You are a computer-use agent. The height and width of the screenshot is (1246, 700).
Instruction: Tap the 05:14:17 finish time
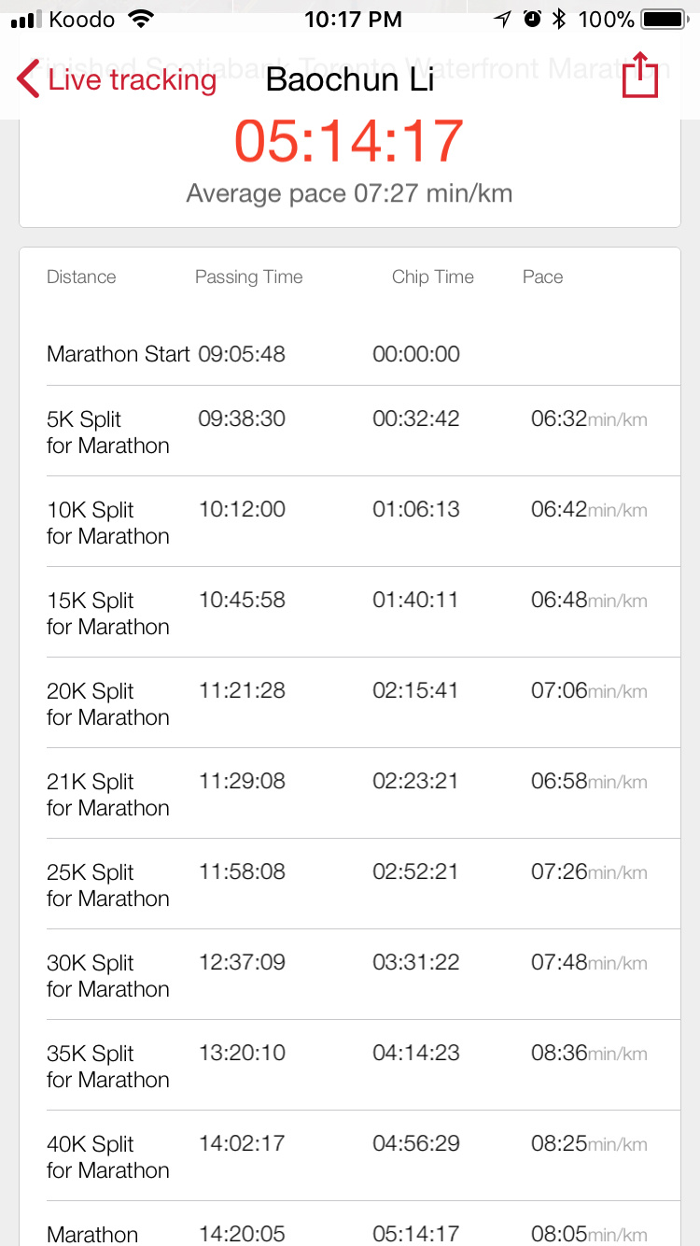coord(349,141)
